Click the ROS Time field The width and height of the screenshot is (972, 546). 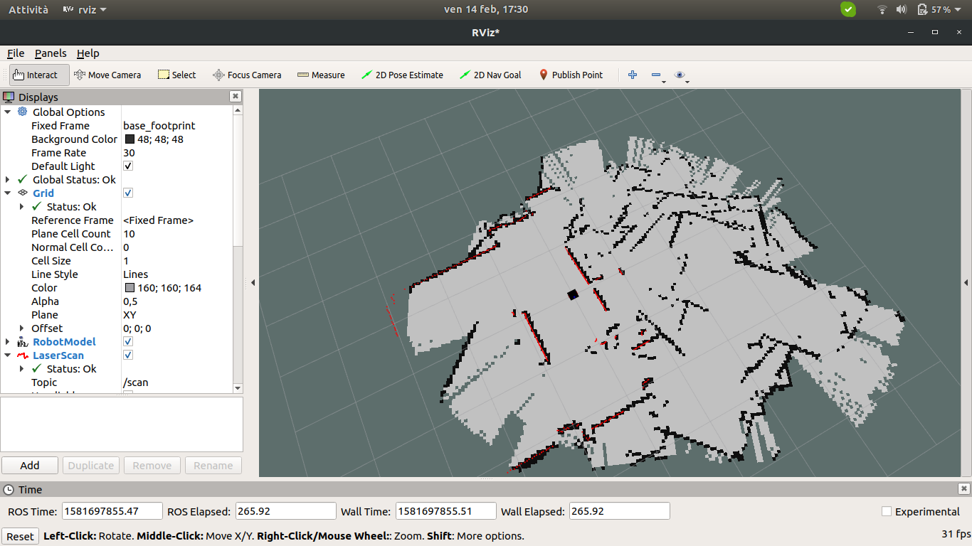point(111,511)
